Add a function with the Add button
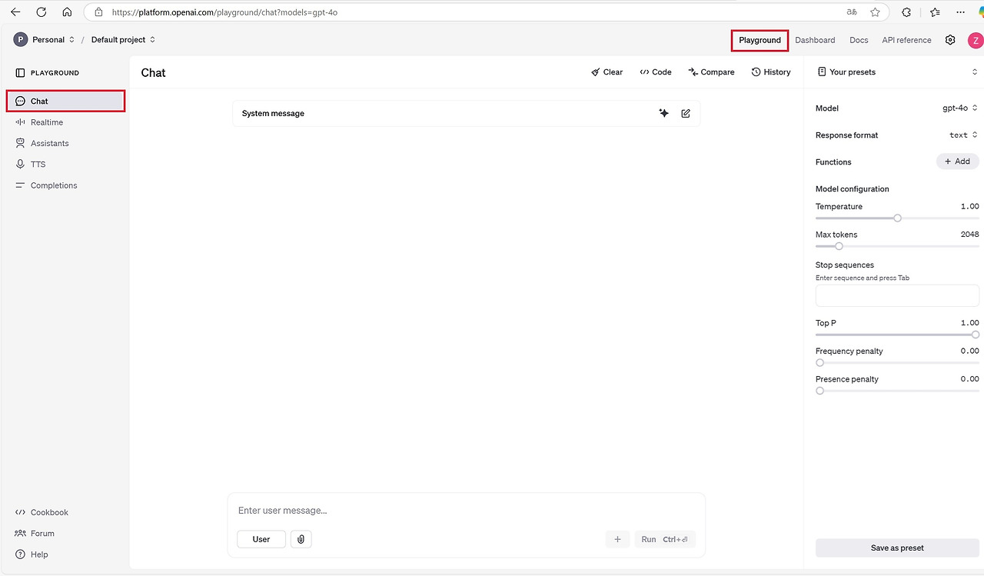984x576 pixels. click(958, 161)
